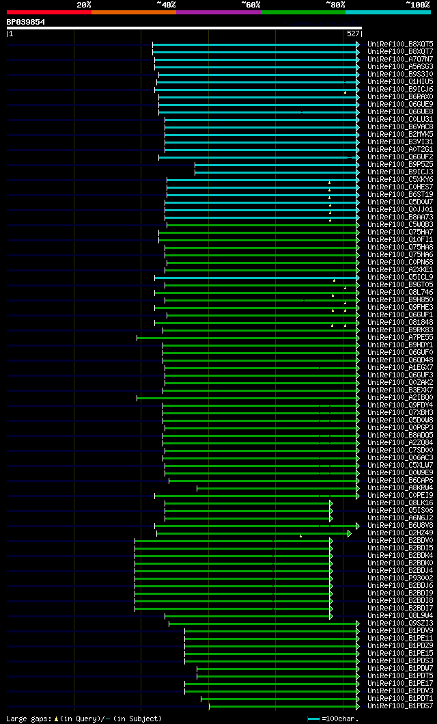Select the UniRef100_Q7XBH3 label
This screenshot has width=437, height=724.
click(x=400, y=413)
